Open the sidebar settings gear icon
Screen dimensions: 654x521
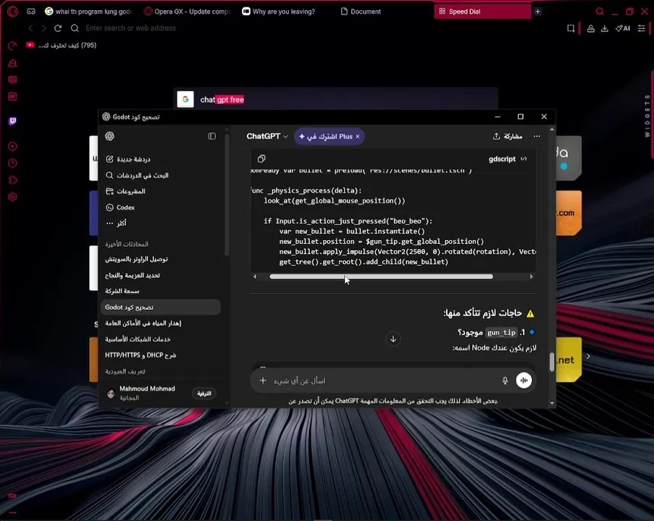pos(12,197)
